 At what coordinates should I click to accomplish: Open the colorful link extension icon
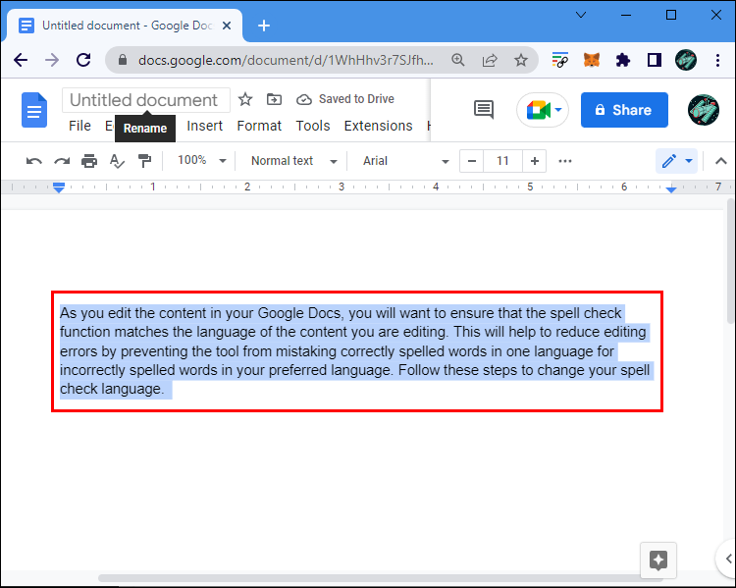pyautogui.click(x=560, y=60)
